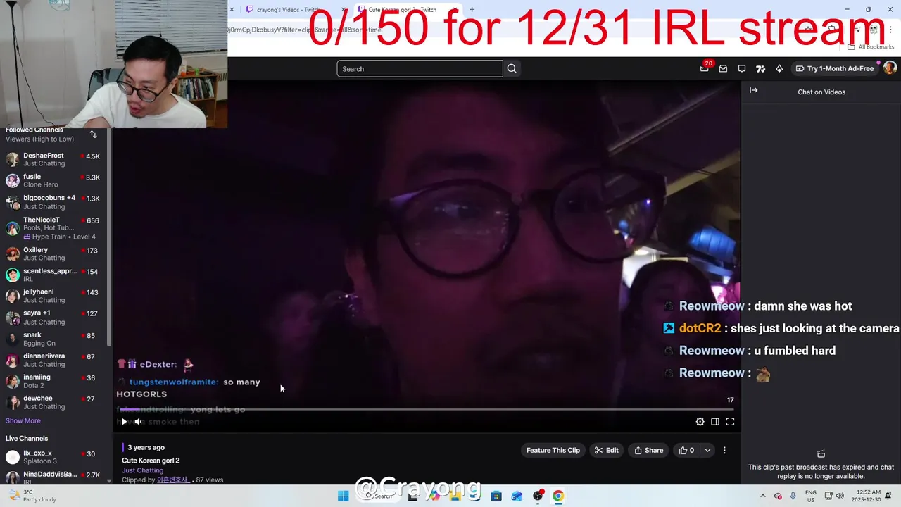Screen dimensions: 901x507
Task: Click the Share clip button
Action: click(648, 450)
